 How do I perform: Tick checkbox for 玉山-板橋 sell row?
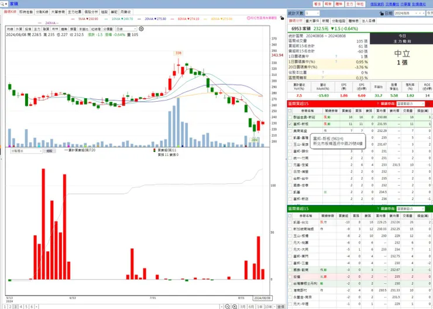pyautogui.click(x=290, y=235)
